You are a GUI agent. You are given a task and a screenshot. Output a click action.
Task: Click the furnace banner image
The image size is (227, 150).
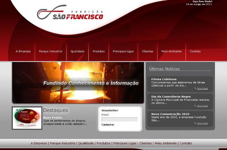(78, 83)
